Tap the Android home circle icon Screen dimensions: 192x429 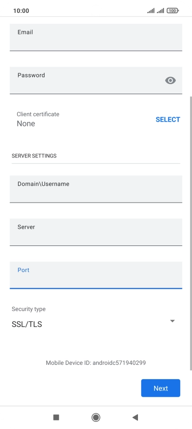[x=96, y=417]
